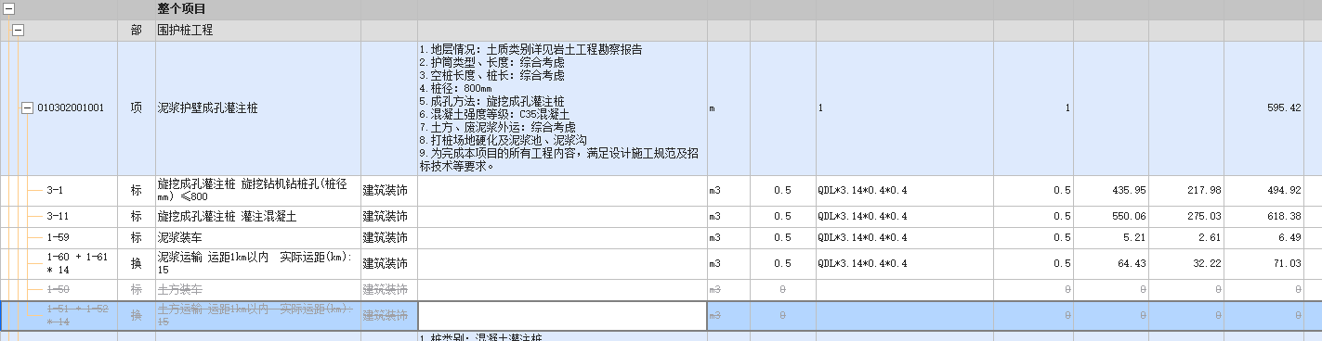Click 建筑装饰 specialty of row 1-59

pos(389,237)
